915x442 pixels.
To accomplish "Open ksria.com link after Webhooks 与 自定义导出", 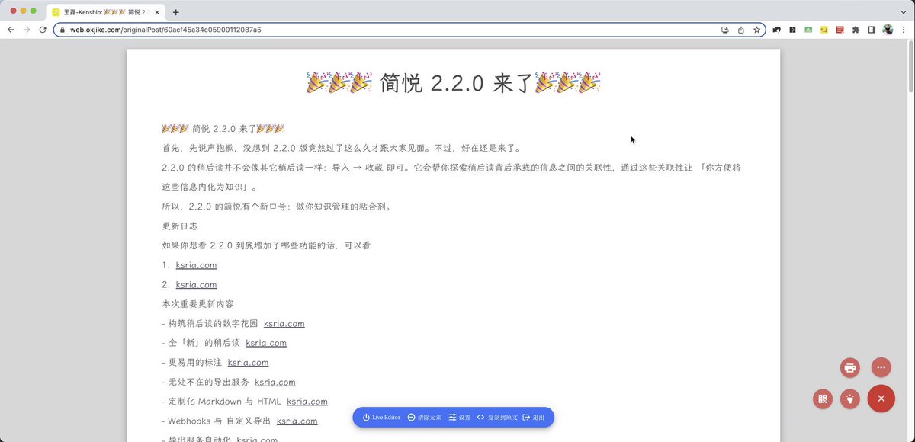I will point(297,421).
